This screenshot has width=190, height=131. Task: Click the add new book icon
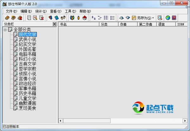tap(7, 18)
